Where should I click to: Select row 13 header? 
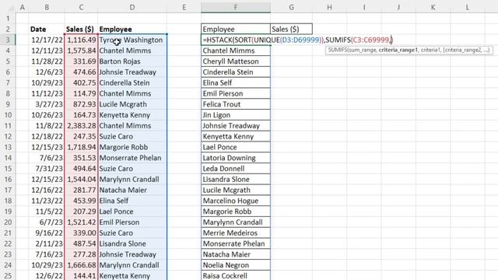(8, 147)
